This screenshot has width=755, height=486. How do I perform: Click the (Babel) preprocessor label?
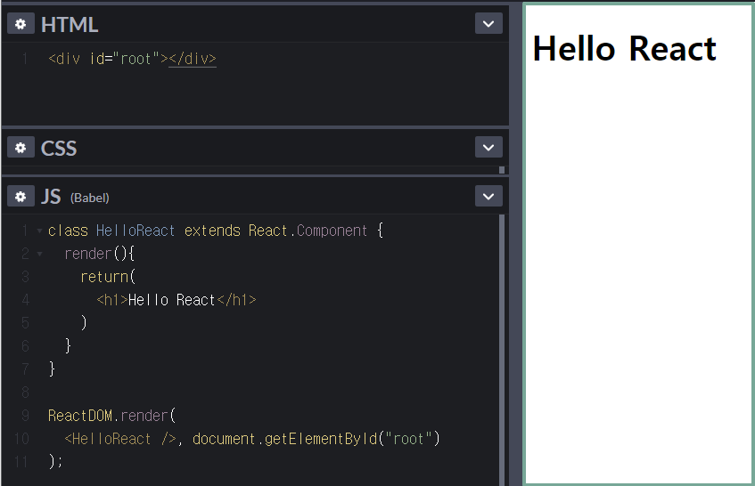(90, 198)
